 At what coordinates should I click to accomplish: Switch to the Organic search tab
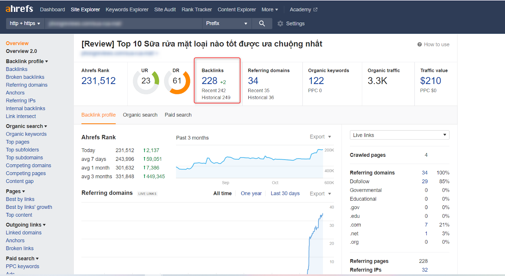(140, 115)
